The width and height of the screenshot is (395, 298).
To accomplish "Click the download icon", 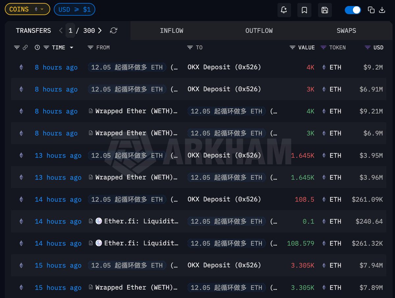I will click(x=382, y=10).
